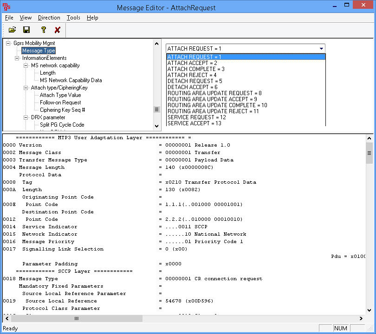The image size is (376, 334).
Task: Click the horizontal scrollbar thumb
Action: (76, 318)
